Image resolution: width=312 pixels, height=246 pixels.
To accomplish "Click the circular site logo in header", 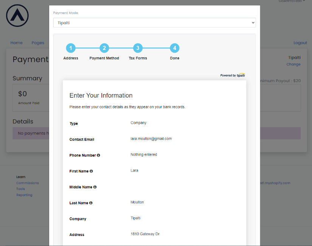I will pyautogui.click(x=17, y=16).
